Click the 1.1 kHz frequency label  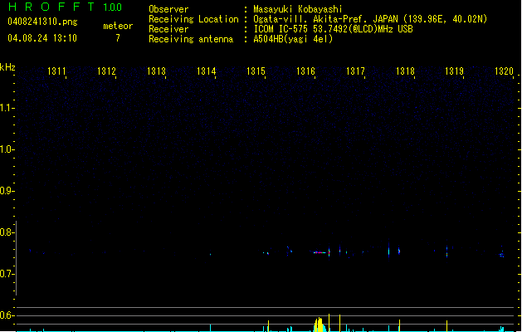[x=7, y=108]
